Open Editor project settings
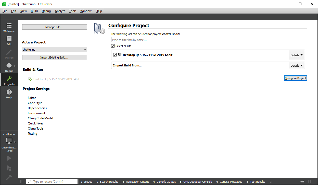Screen dimensions: 318x185 pos(32,98)
